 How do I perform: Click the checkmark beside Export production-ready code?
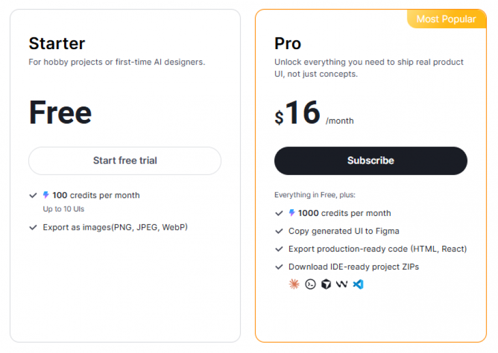279,249
